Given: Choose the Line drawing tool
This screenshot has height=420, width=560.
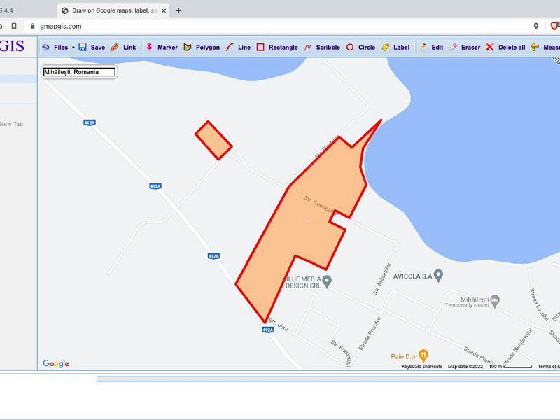Looking at the screenshot, I should pyautogui.click(x=238, y=48).
